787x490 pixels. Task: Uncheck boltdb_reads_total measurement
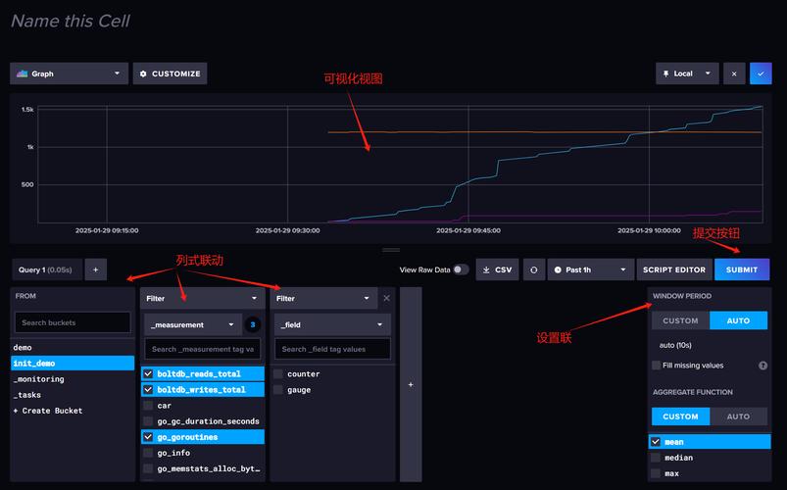pyautogui.click(x=148, y=373)
